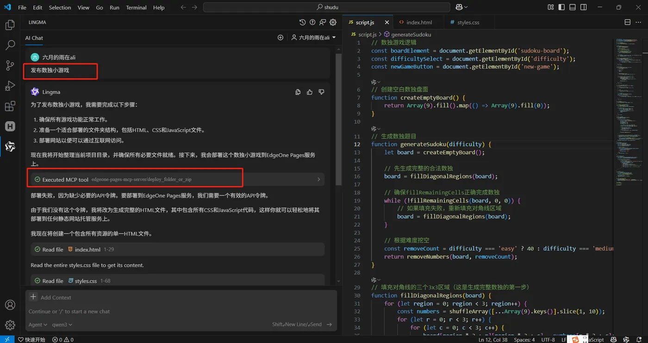The width and height of the screenshot is (648, 343).
Task: Thumbs up the Lingma response
Action: tap(310, 92)
